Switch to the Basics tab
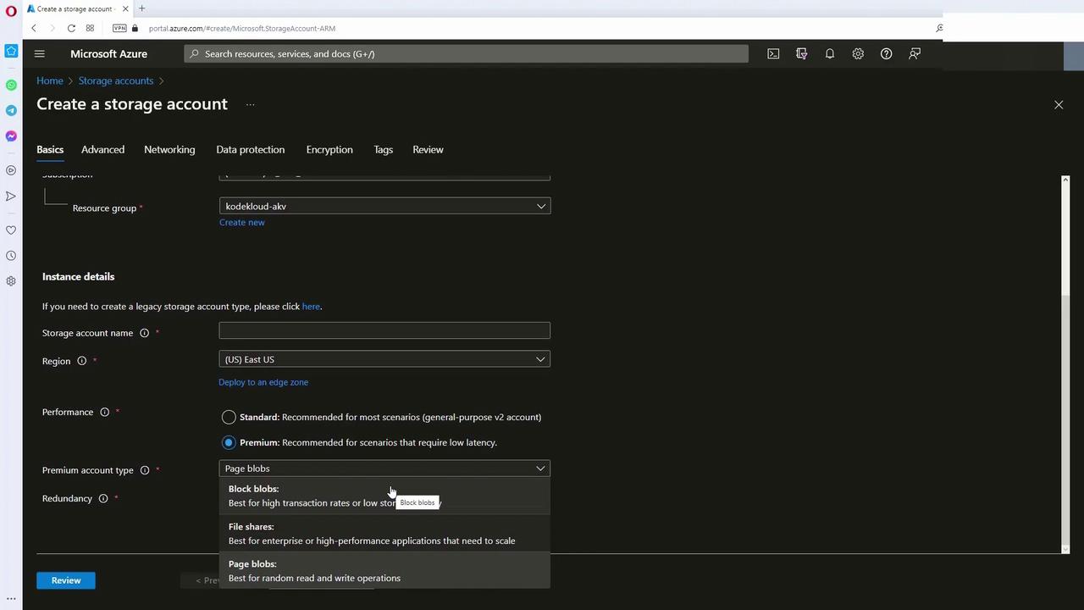The height and width of the screenshot is (610, 1084). pos(50,149)
